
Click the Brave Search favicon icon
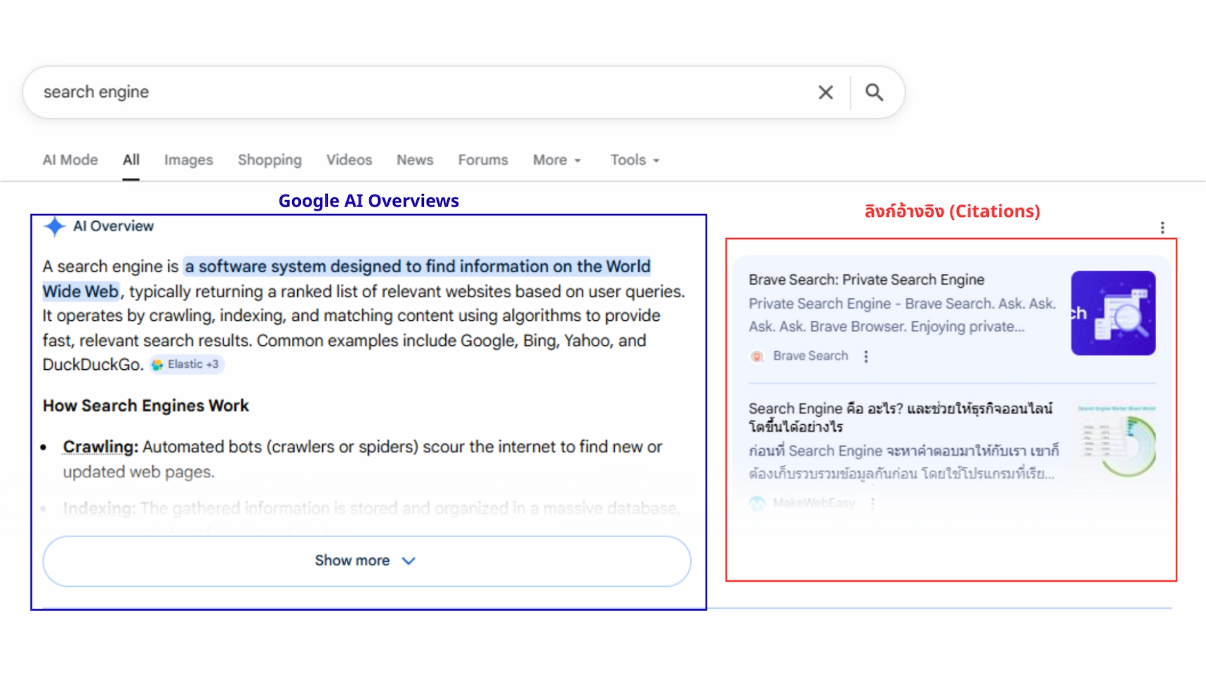click(x=758, y=357)
